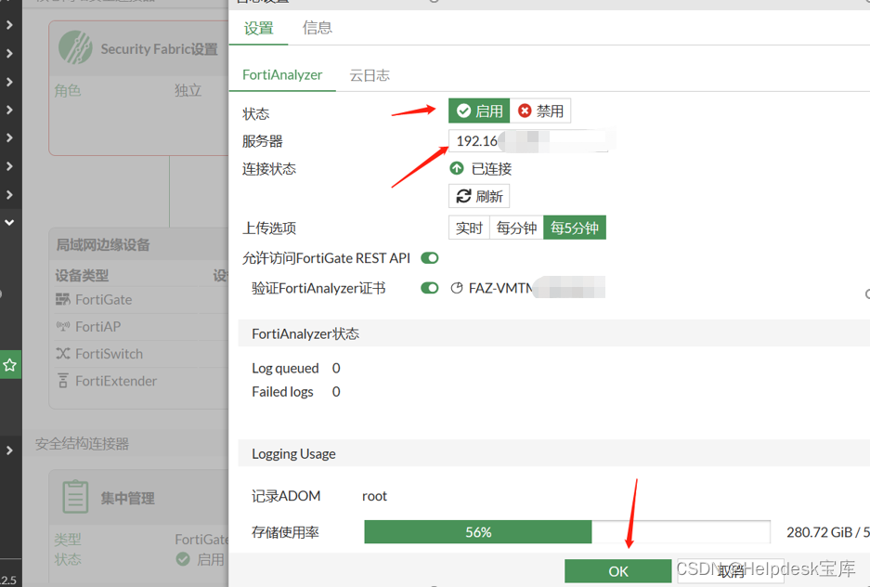
Task: Click the centralized management clipboard icon
Action: coord(75,497)
